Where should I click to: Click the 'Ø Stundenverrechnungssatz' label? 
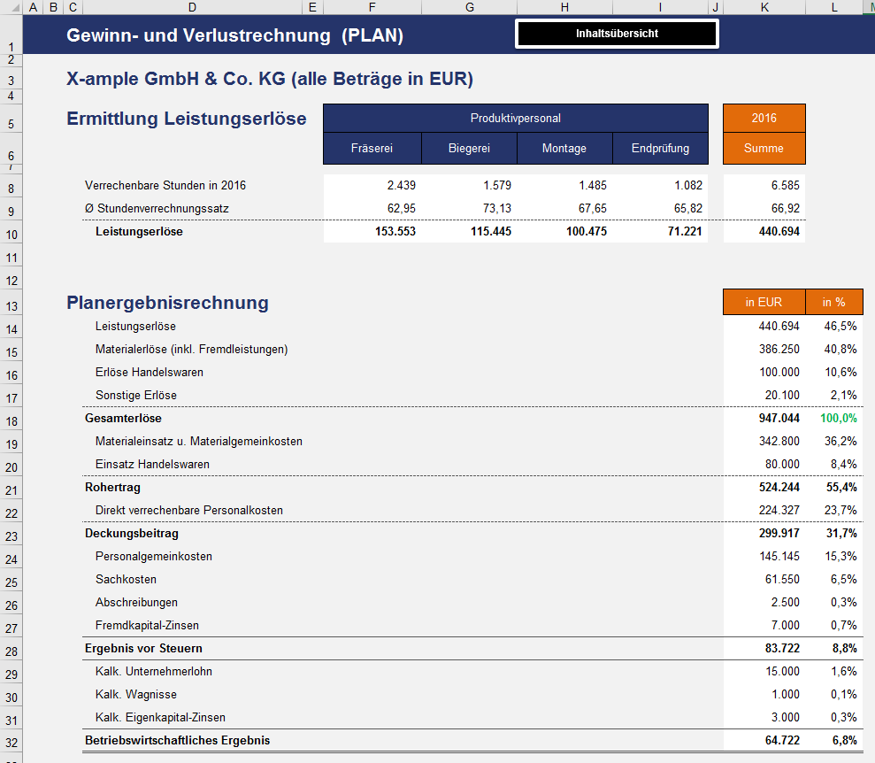tap(157, 208)
